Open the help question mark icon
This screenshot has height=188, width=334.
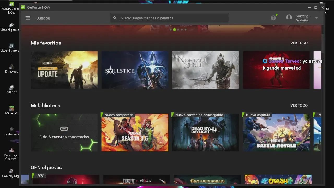point(273,18)
